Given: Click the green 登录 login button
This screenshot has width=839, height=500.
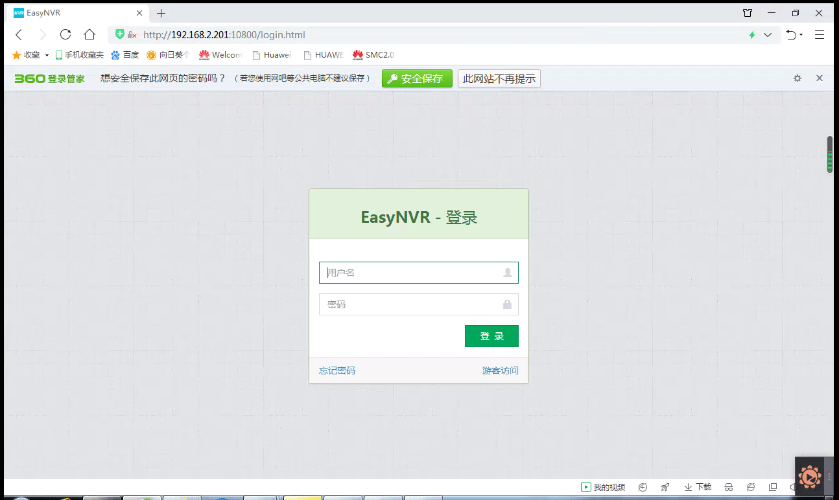Looking at the screenshot, I should 491,336.
